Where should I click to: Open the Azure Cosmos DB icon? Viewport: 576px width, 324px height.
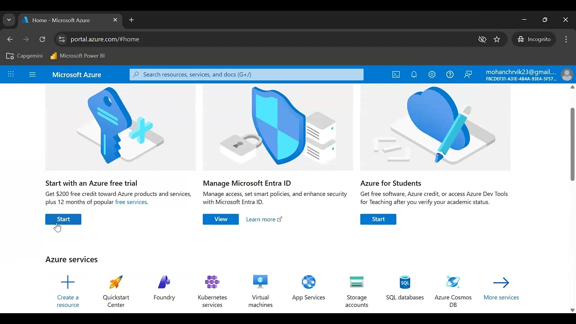pos(453,282)
